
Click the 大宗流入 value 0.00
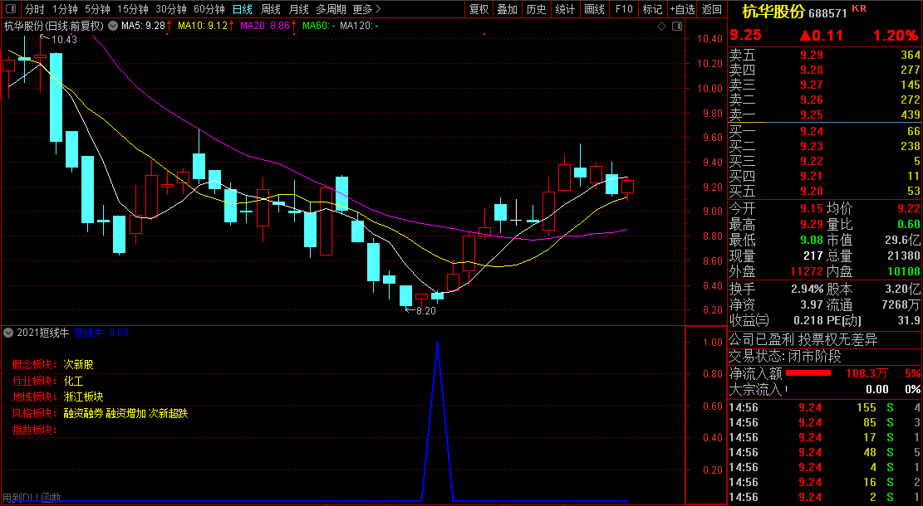click(877, 389)
